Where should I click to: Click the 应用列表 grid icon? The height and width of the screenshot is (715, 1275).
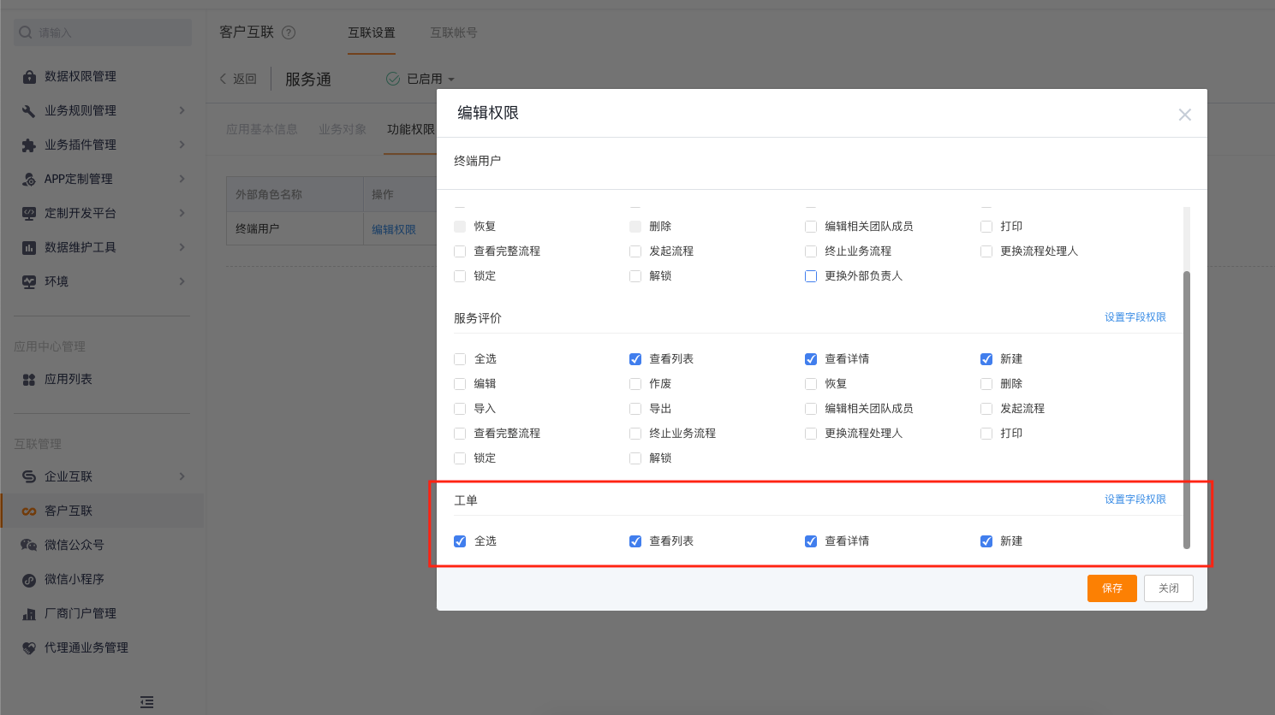pyautogui.click(x=29, y=379)
